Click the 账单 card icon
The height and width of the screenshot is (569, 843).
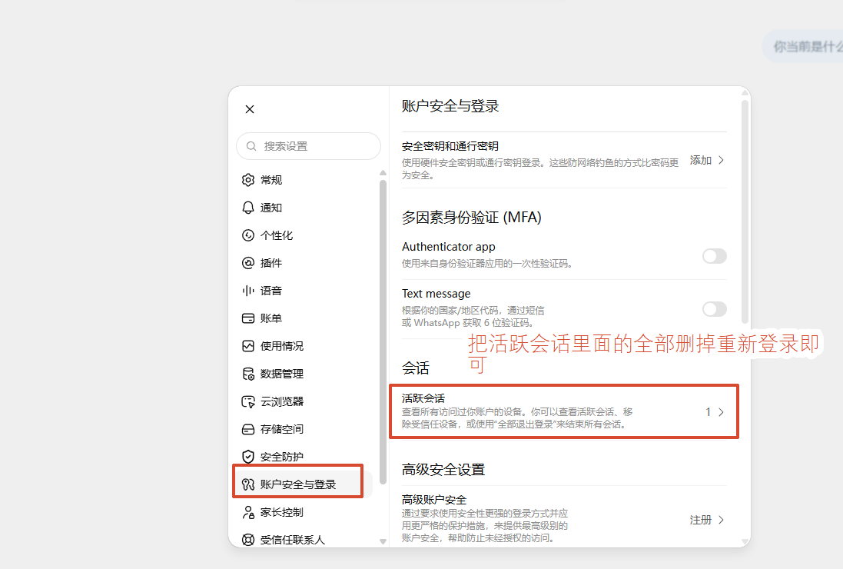(248, 318)
